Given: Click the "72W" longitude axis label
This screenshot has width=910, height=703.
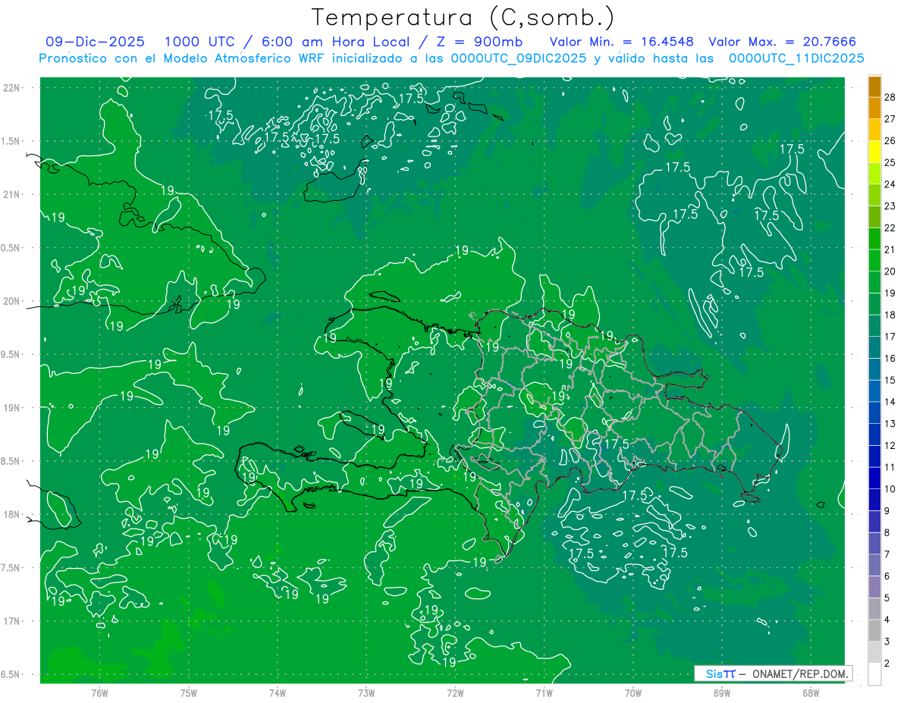Looking at the screenshot, I should pyautogui.click(x=455, y=692).
